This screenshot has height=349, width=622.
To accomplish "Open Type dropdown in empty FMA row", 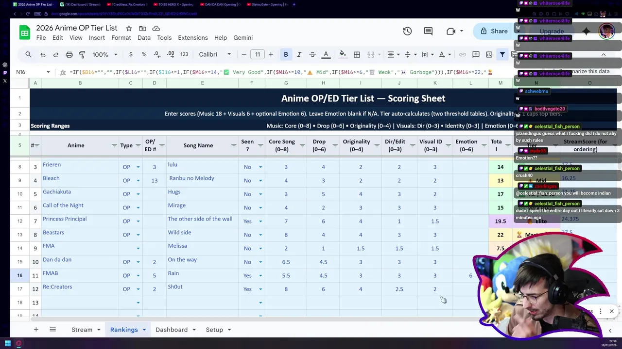I will coord(138,248).
